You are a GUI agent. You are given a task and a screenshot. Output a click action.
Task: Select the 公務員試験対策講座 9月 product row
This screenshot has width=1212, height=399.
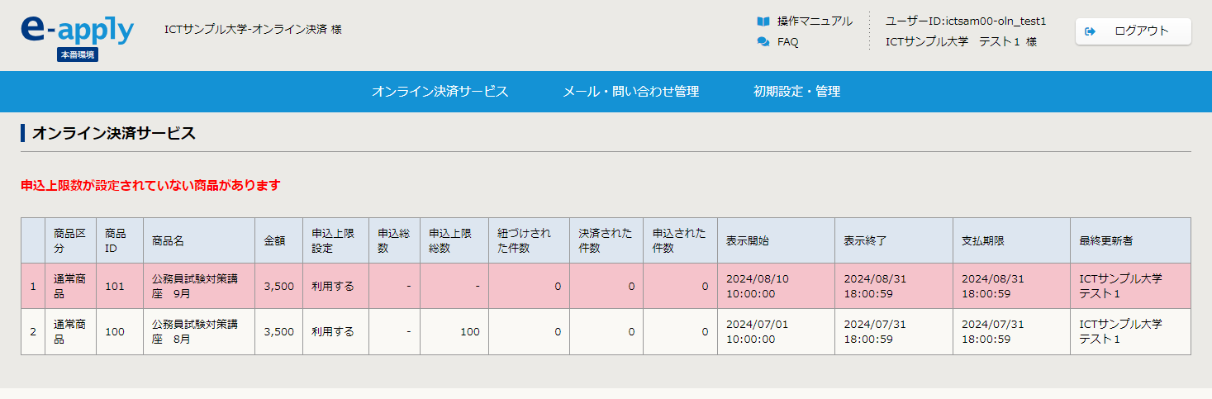pyautogui.click(x=197, y=286)
